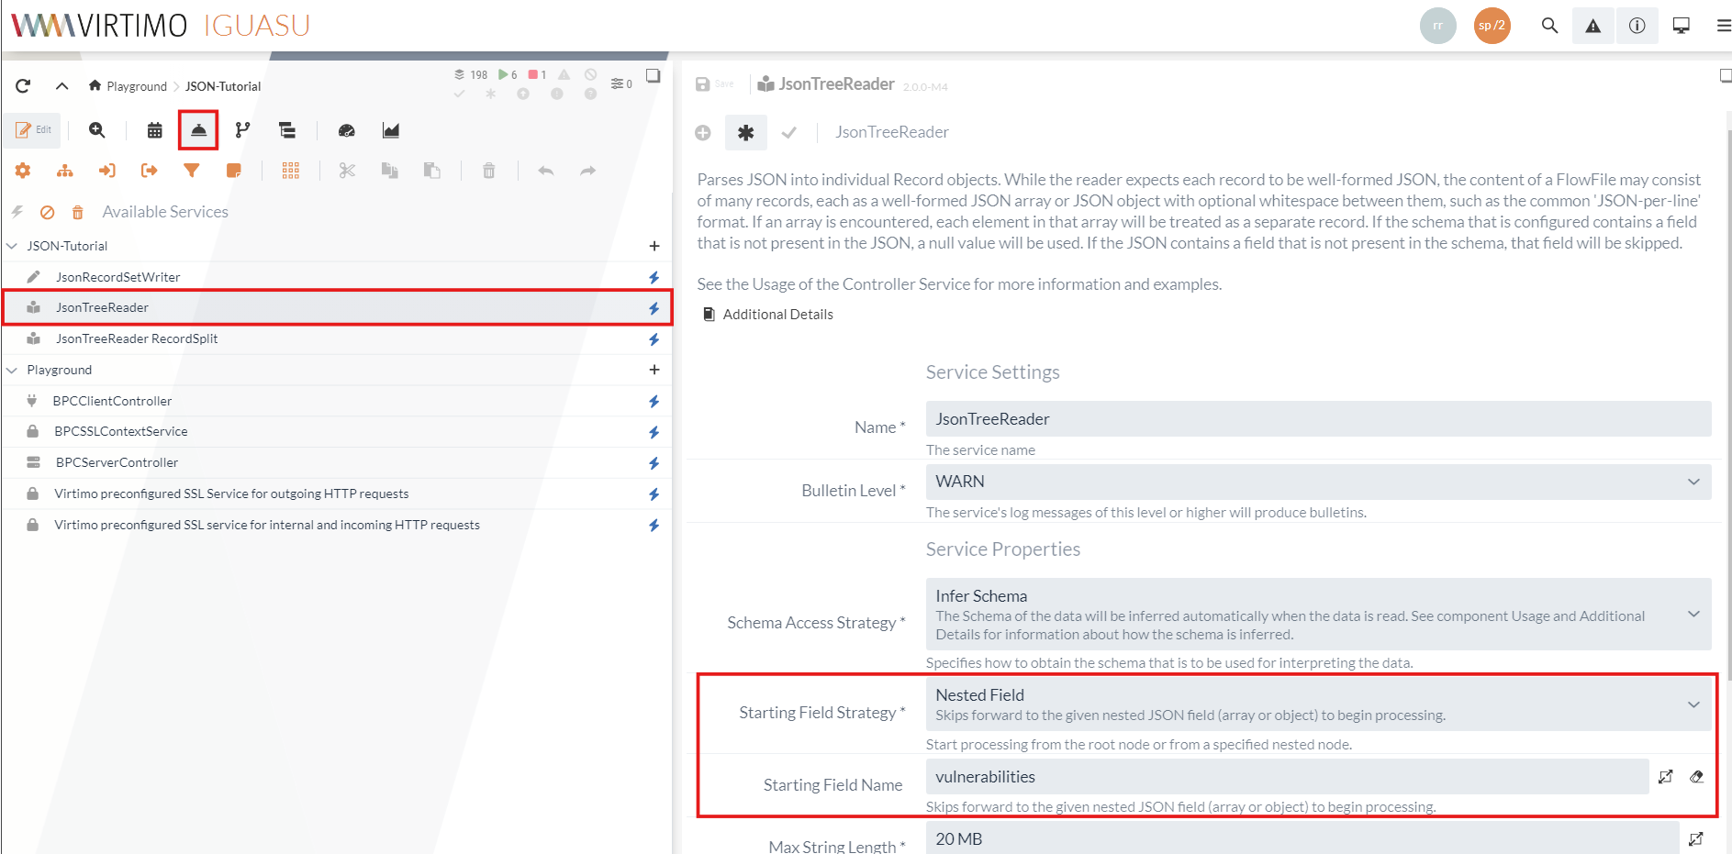Click the monitor display icon in header
The width and height of the screenshot is (1732, 854).
[1682, 26]
